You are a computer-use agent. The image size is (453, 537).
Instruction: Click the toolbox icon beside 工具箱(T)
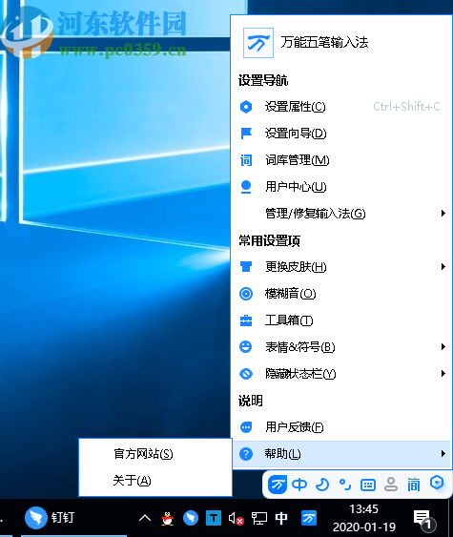pos(246,320)
